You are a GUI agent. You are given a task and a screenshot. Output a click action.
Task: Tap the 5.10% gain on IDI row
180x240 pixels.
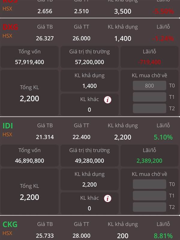(163, 137)
